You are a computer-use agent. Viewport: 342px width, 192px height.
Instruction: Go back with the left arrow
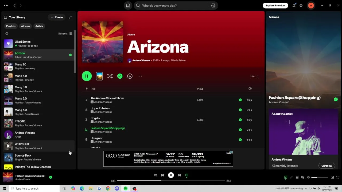pos(15,6)
